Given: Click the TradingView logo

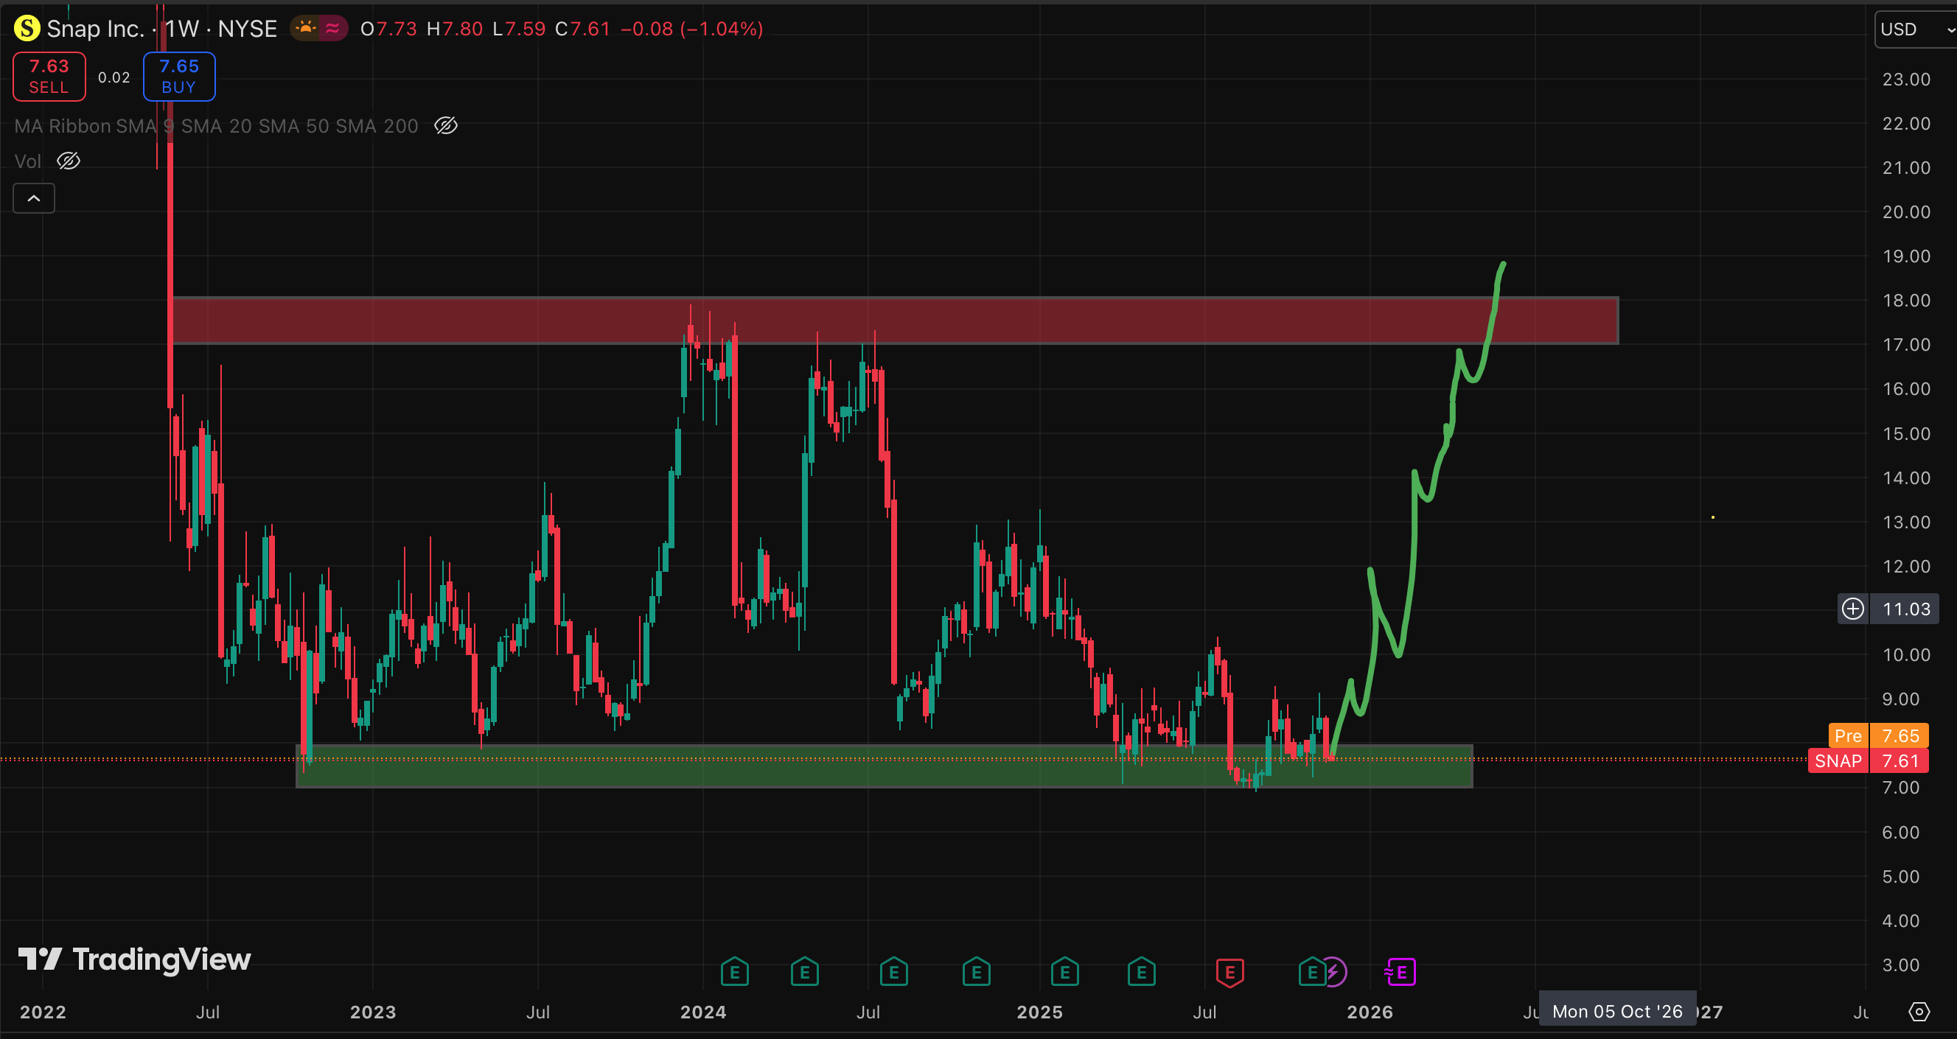Looking at the screenshot, I should 134,959.
